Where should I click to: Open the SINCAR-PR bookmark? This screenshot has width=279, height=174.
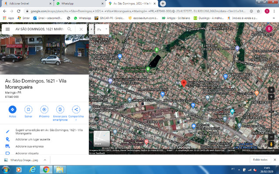point(110,18)
